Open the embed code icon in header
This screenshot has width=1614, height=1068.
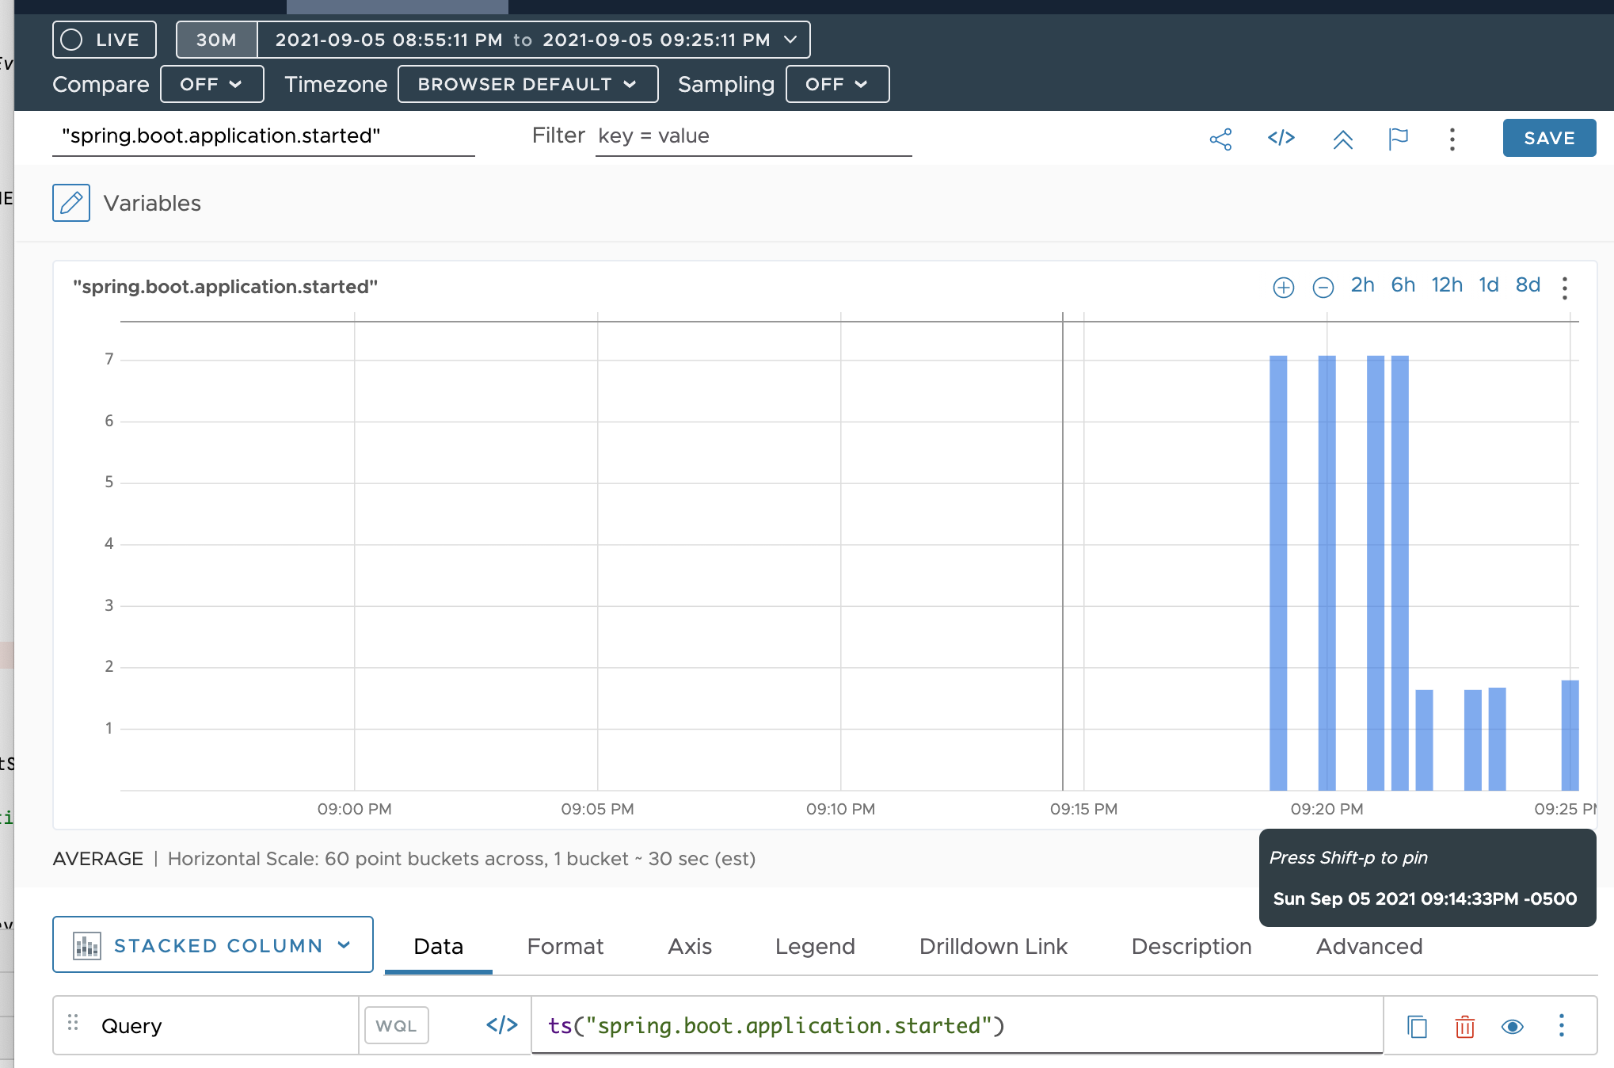coord(1281,138)
